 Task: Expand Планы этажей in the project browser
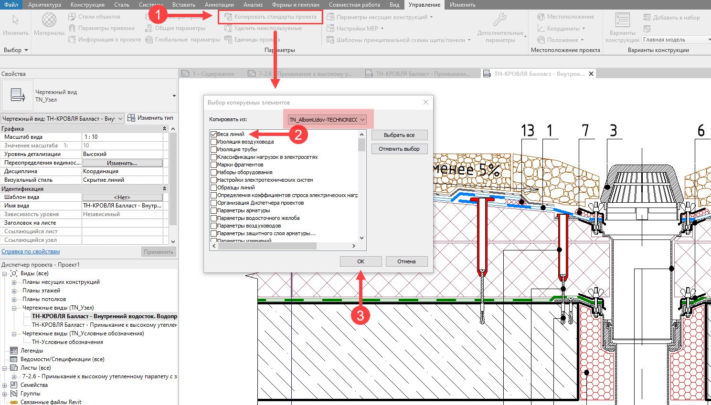point(14,290)
